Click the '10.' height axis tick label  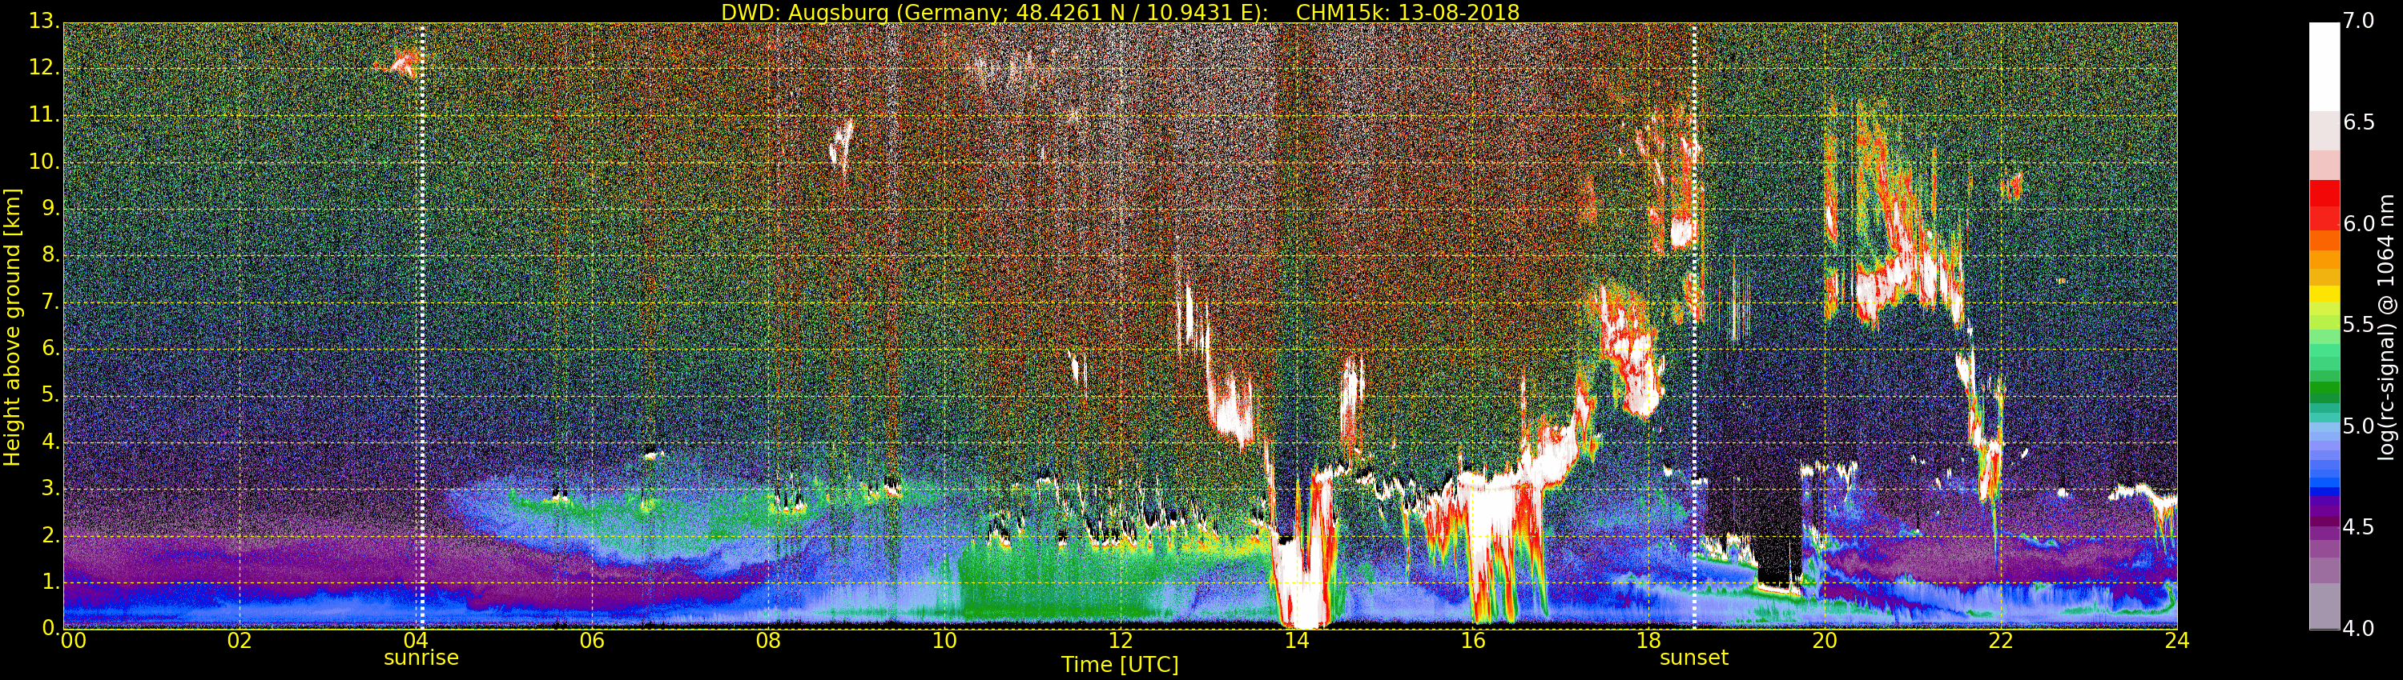coord(44,161)
